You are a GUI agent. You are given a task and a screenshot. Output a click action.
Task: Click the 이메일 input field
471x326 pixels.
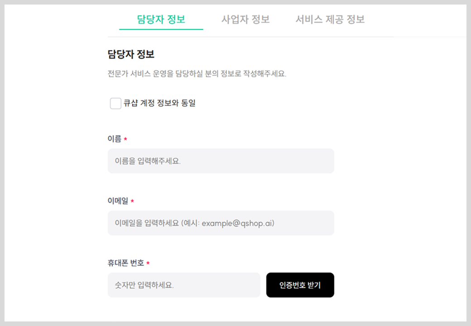pyautogui.click(x=221, y=223)
